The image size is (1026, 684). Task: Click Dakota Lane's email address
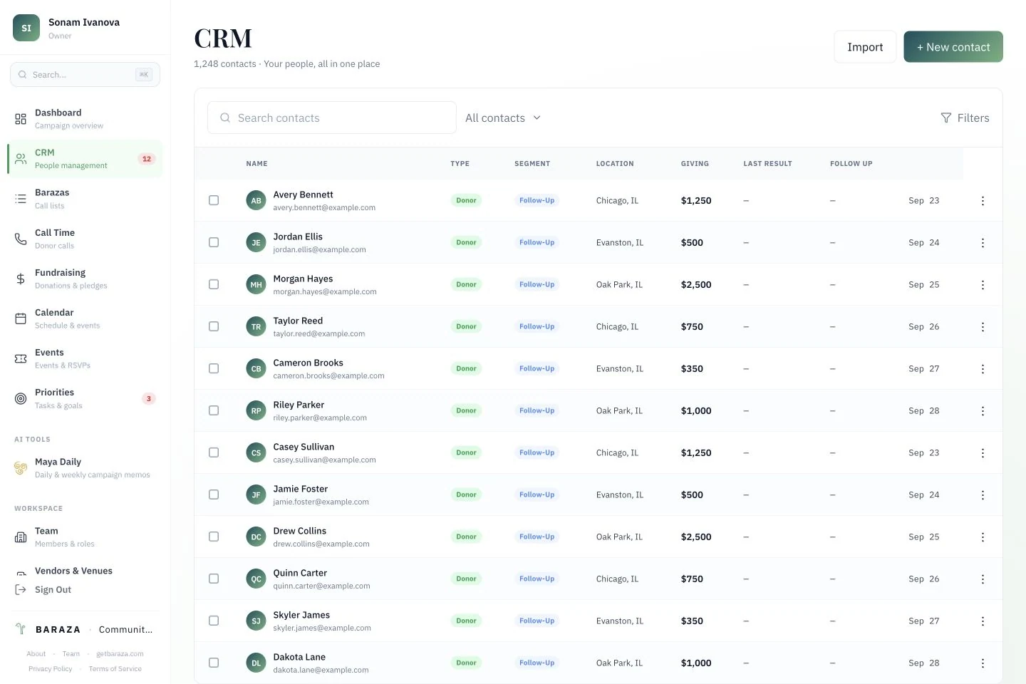tap(321, 670)
